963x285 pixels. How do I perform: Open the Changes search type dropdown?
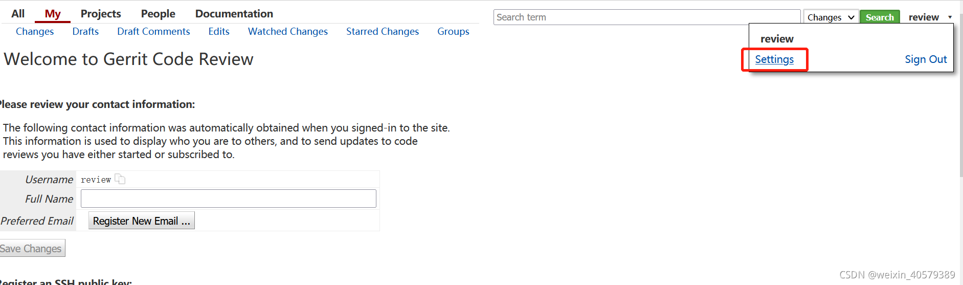[831, 17]
